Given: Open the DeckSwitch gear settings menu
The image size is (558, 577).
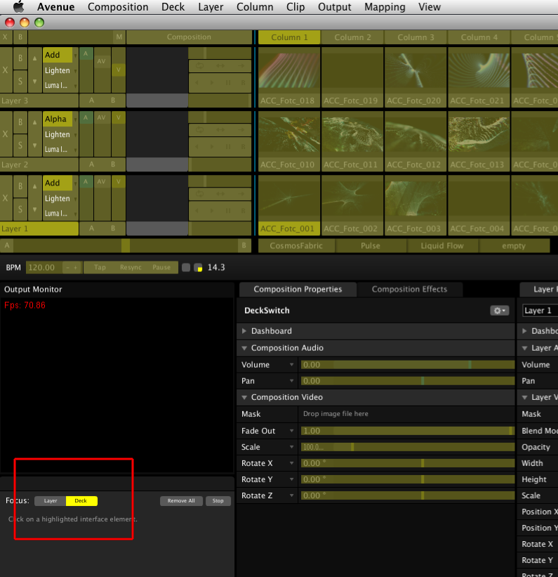Looking at the screenshot, I should pos(498,311).
